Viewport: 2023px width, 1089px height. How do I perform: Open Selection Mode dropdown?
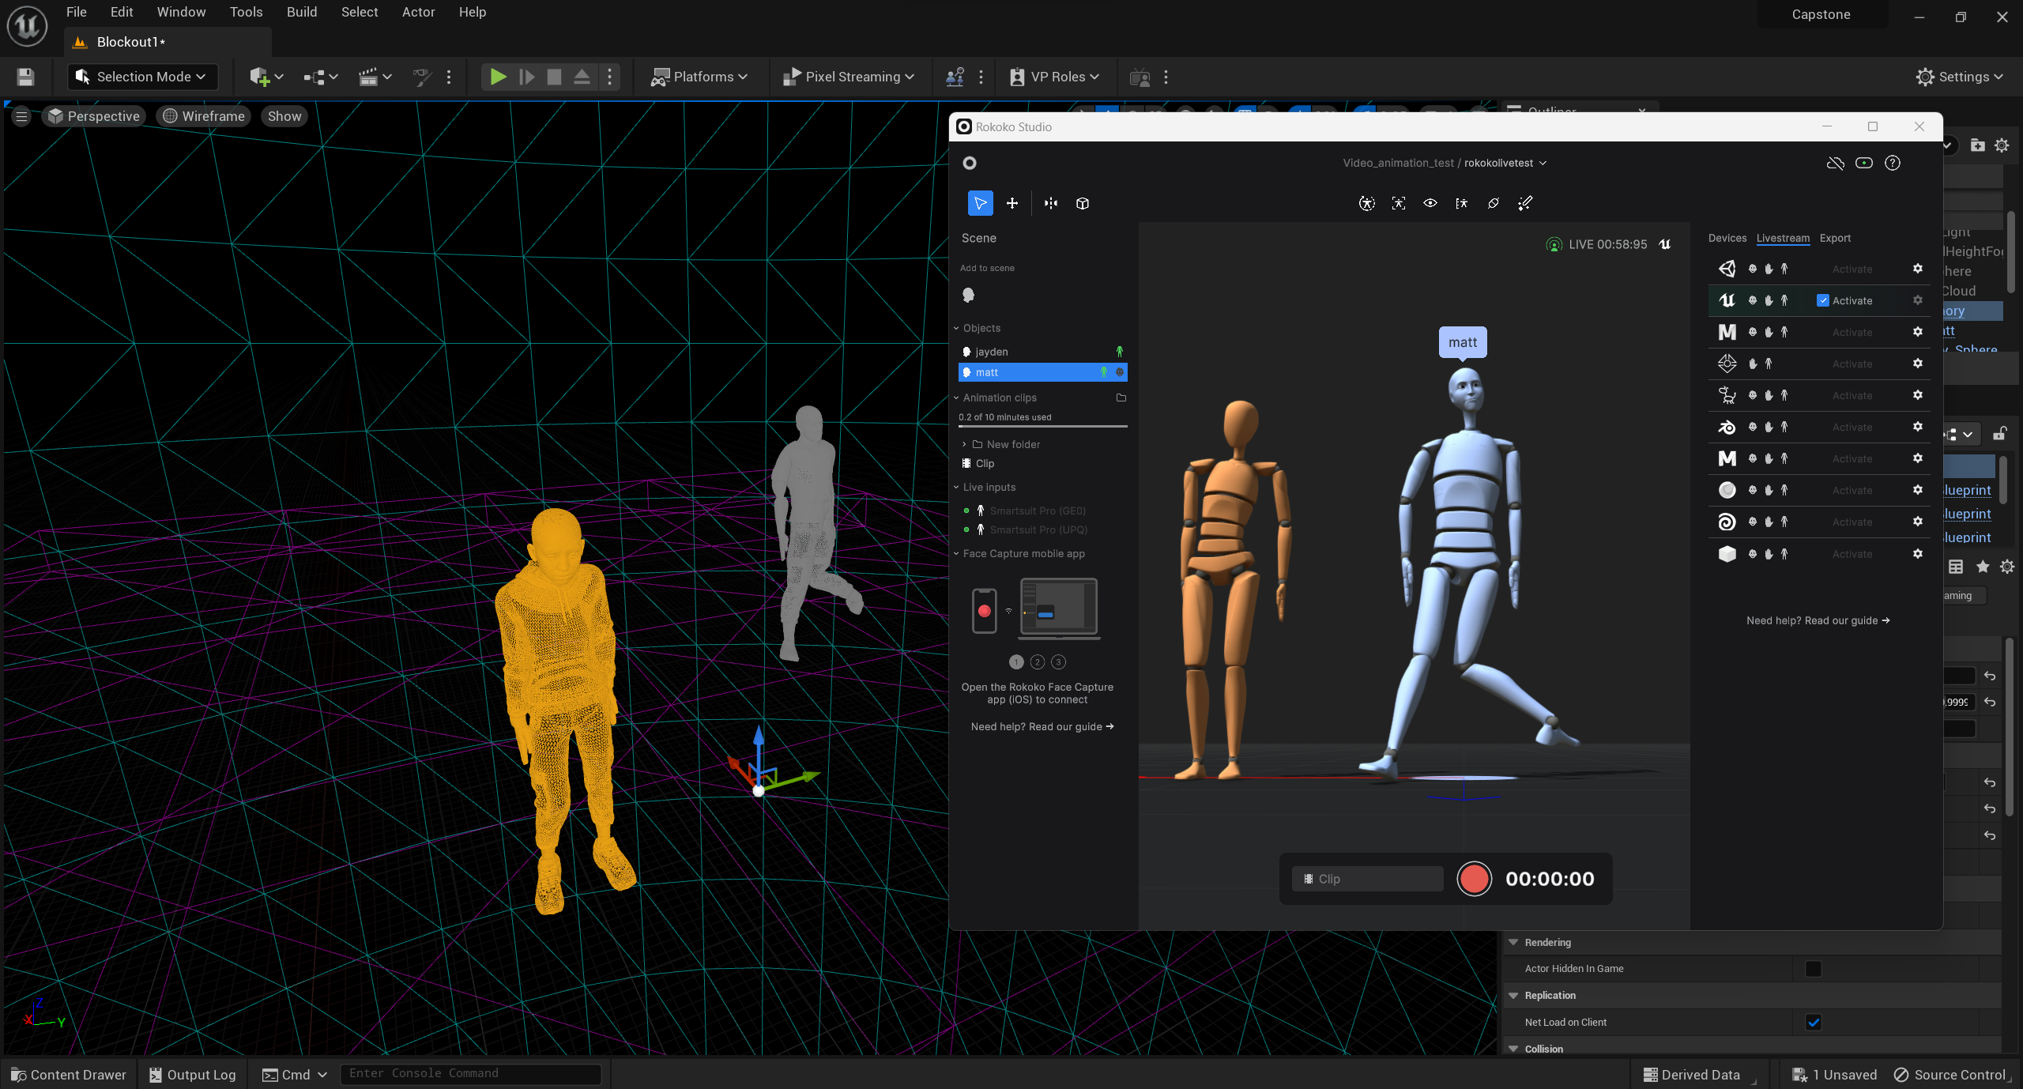coord(141,77)
